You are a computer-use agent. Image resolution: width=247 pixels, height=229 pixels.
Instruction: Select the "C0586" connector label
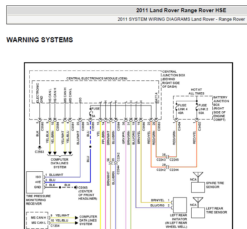click(x=143, y=126)
